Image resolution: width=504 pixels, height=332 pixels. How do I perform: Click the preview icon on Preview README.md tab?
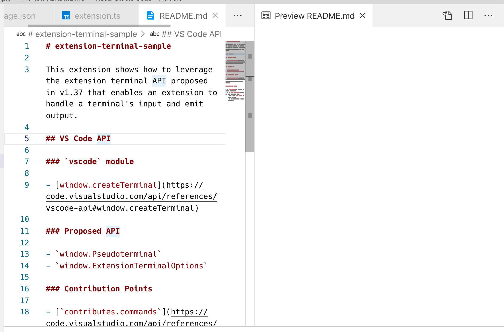tap(266, 16)
